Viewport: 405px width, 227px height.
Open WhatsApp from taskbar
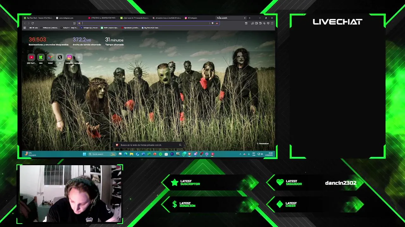tap(184, 154)
